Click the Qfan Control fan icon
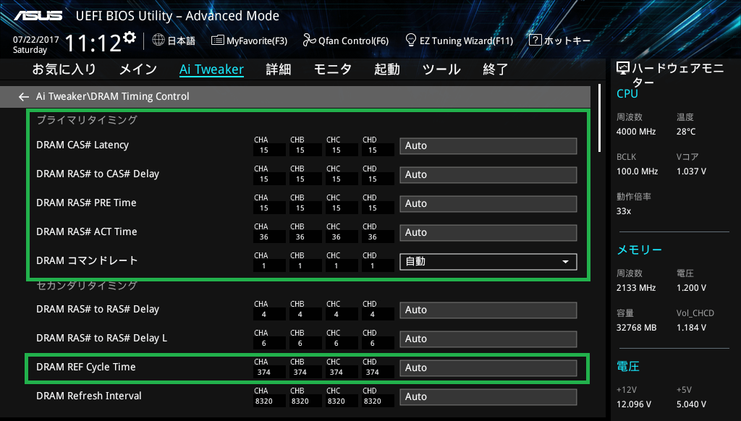Screen dimensions: 741x421 [x=309, y=41]
